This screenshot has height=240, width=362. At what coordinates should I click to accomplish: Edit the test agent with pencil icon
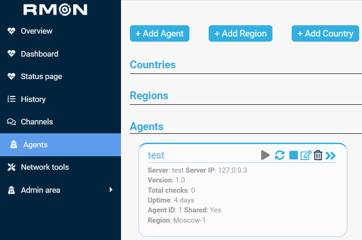point(306,155)
